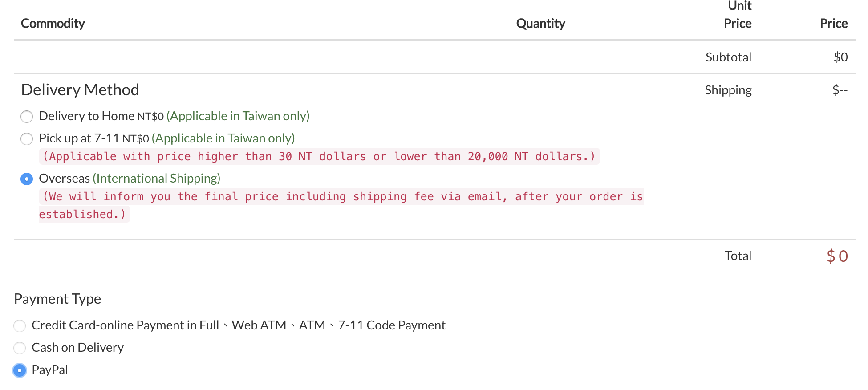Screen dimensions: 868x390
Task: Click the Shipping label in the summary
Action: [728, 90]
